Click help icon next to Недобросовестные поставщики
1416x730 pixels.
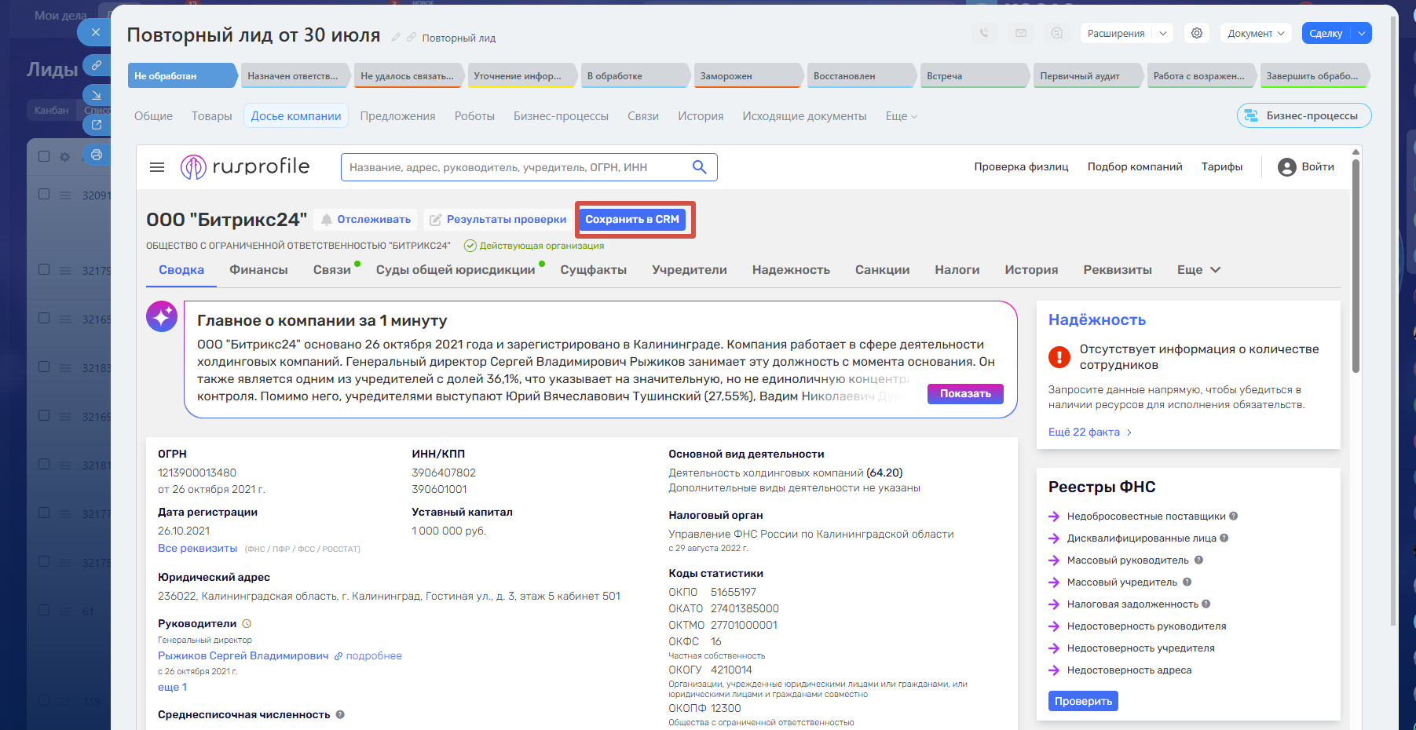(x=1233, y=516)
